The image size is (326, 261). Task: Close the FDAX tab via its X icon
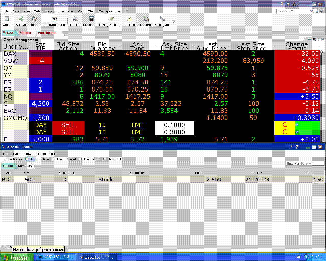(4, 32)
